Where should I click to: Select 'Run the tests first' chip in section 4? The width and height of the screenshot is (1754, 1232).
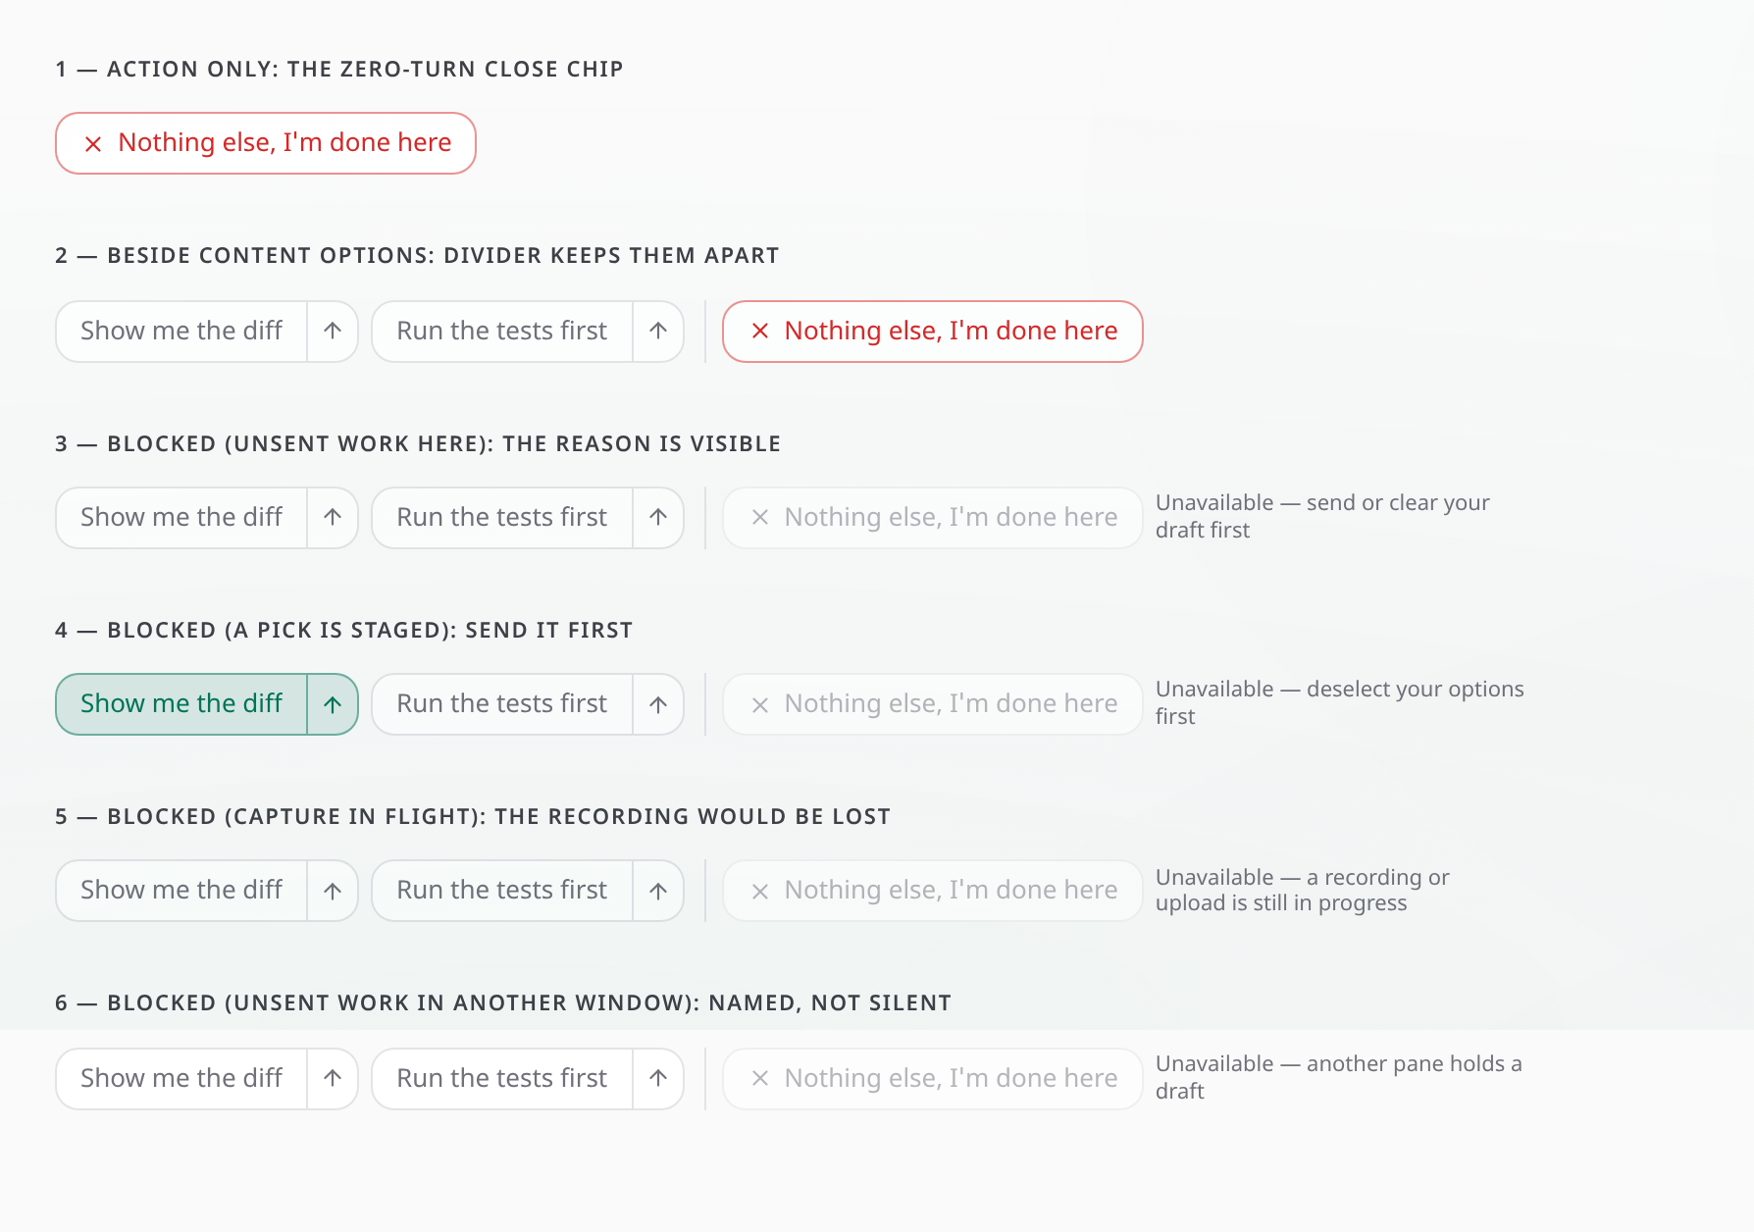click(x=502, y=704)
